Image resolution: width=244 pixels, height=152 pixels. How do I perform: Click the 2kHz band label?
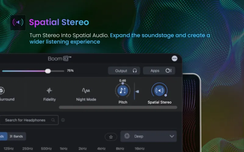(82, 149)
